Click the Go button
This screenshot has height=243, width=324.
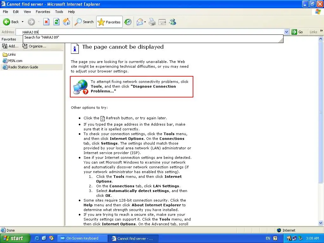coord(297,32)
